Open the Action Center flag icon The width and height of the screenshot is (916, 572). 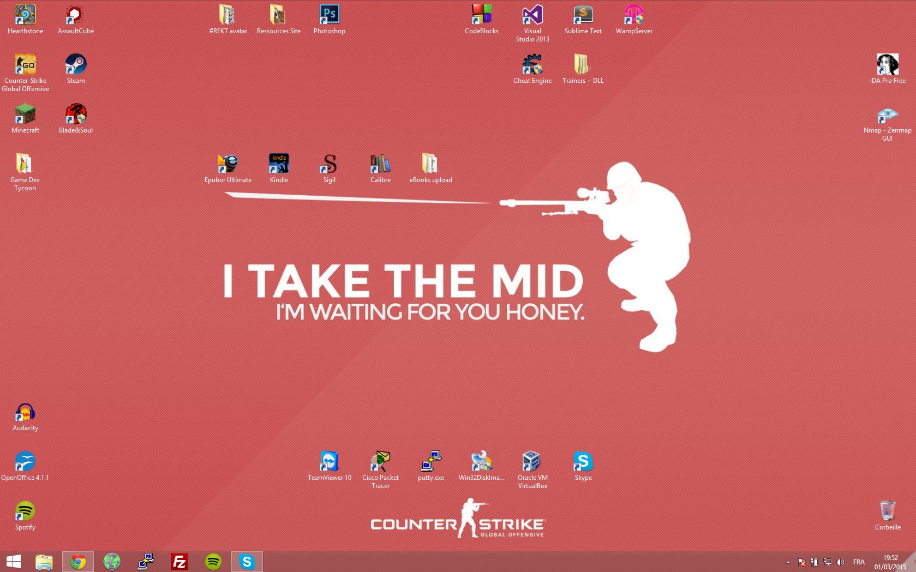click(801, 562)
